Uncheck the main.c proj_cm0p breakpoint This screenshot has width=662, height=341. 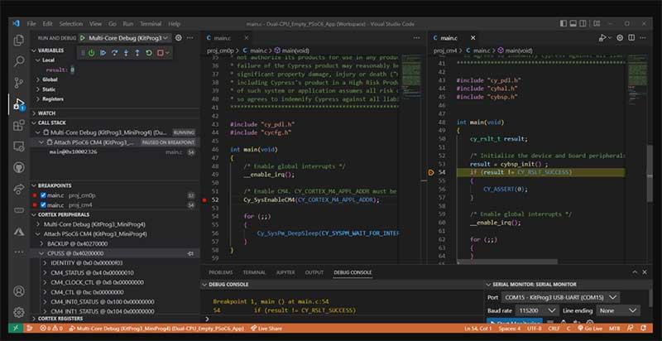tap(43, 195)
